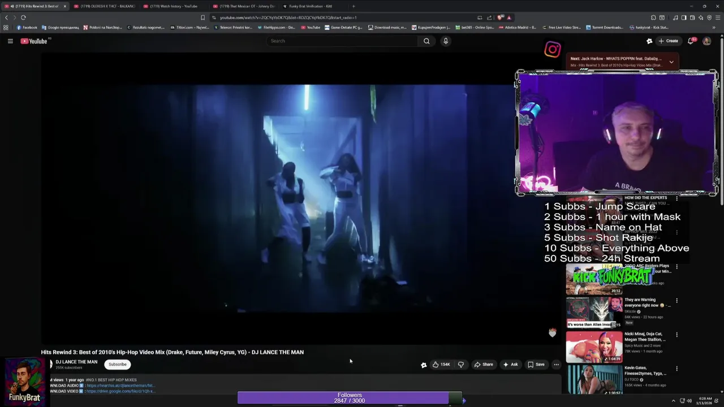The image size is (724, 407).
Task: Open the browser main menu (three lines)
Action: (717, 18)
